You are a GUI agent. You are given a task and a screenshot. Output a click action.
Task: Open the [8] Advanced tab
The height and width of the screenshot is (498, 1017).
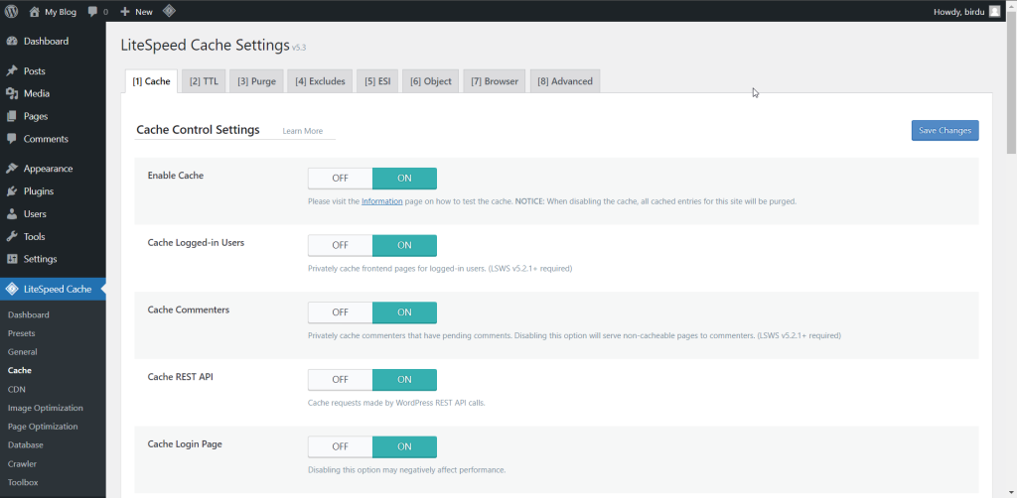click(565, 81)
